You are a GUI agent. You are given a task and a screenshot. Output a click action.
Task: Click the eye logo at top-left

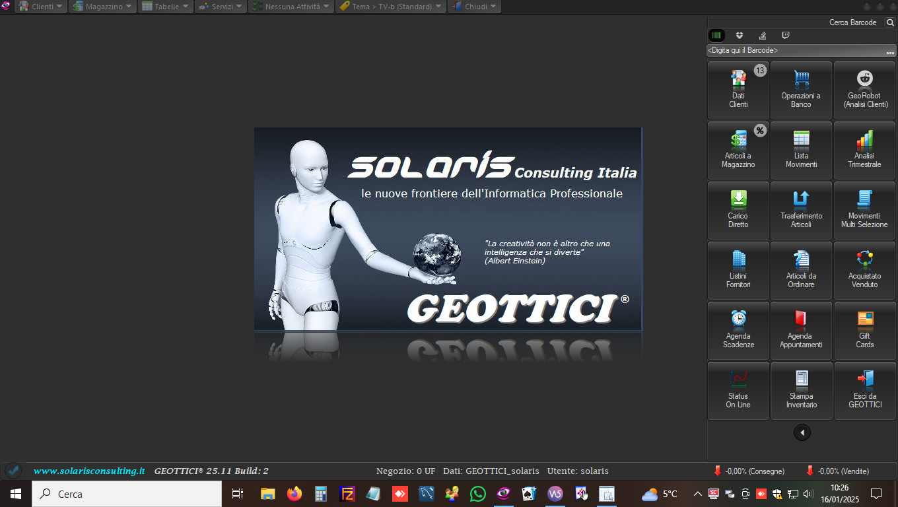coord(6,7)
